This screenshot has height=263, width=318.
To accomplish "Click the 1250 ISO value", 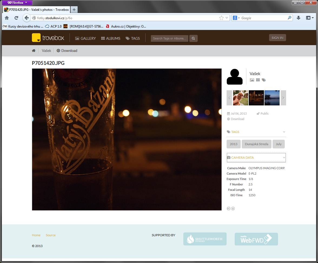I will tap(252, 195).
